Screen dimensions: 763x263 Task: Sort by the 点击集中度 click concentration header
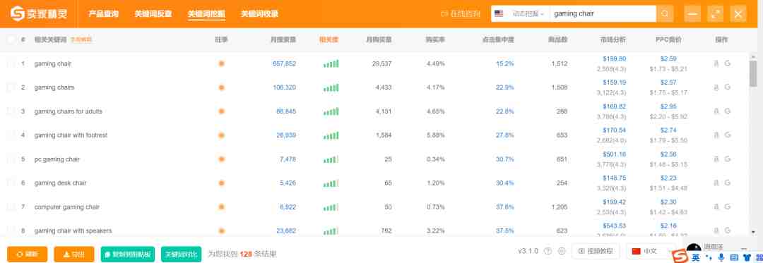498,39
